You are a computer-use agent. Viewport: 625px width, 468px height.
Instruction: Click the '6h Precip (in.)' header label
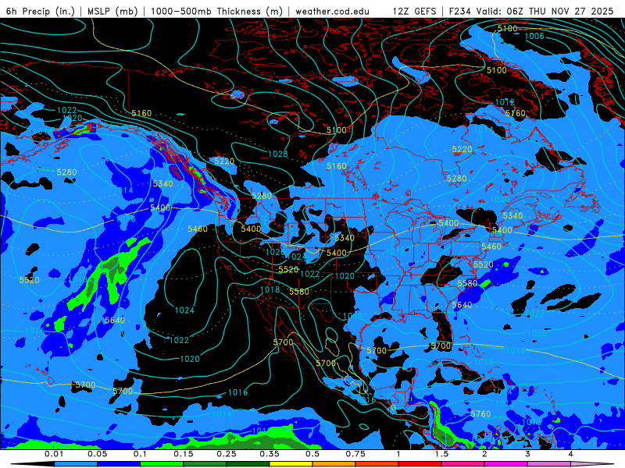pos(41,11)
